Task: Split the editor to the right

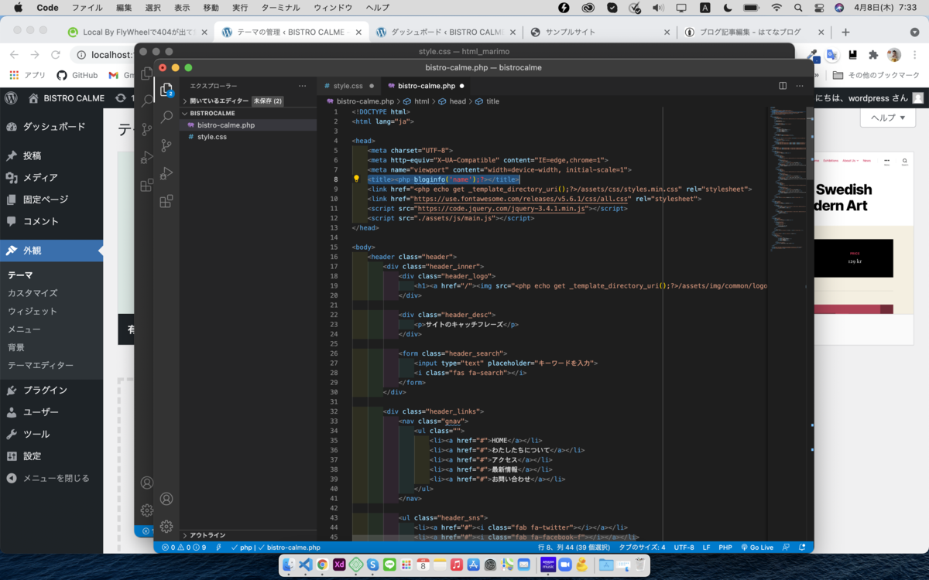Action: pyautogui.click(x=783, y=86)
